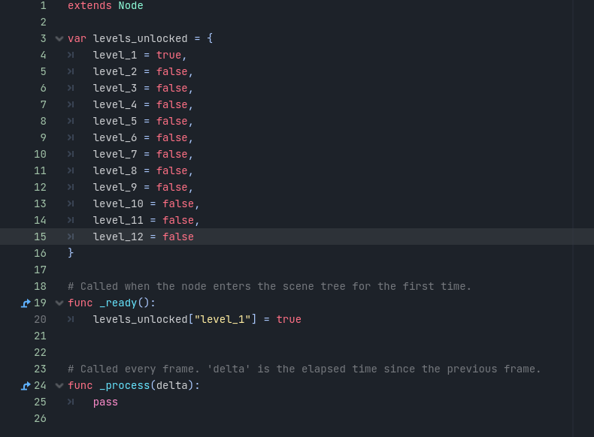Click the 'delta' parameter in _process
The width and height of the screenshot is (594, 437).
click(x=172, y=385)
